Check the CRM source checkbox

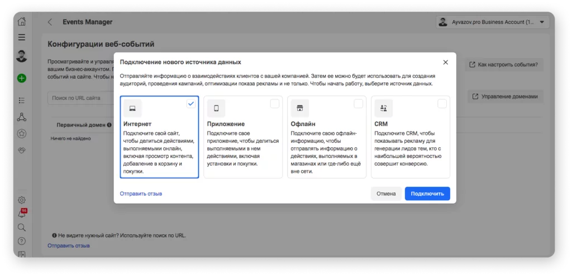coord(442,104)
